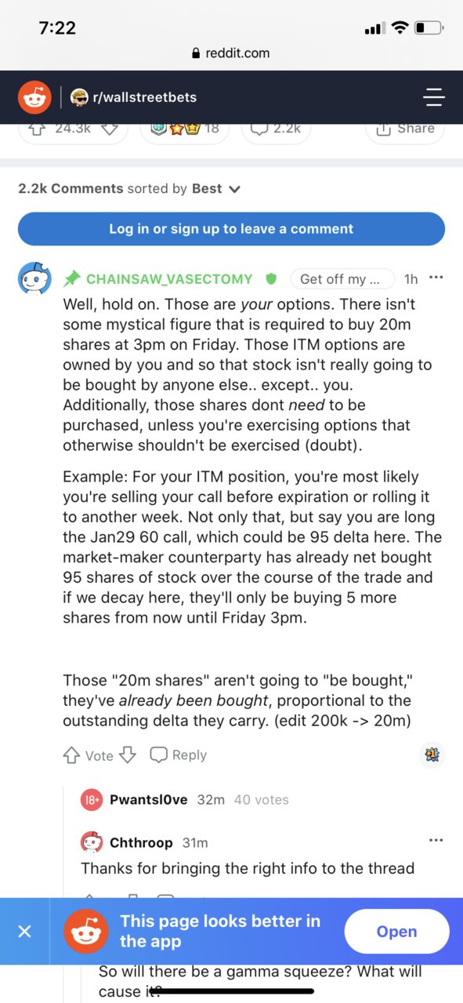
Task: Click the 'Get off my ...' flair
Action: coord(342,278)
